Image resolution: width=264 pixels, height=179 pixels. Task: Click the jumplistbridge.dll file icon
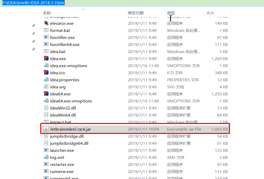point(46,136)
